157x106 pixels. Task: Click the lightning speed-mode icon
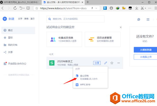point(92,8)
